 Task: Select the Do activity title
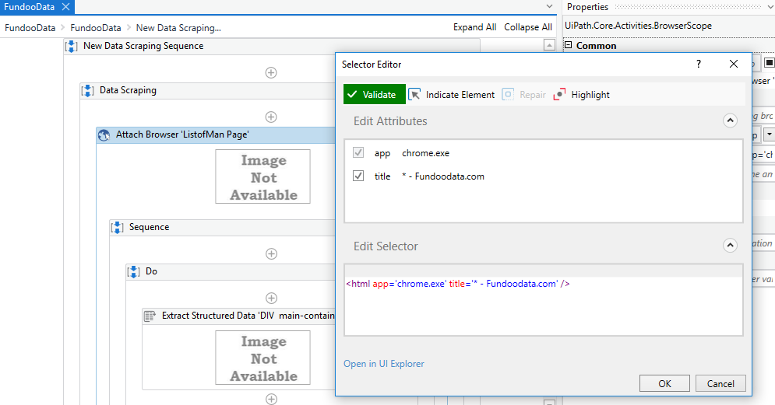(x=151, y=271)
